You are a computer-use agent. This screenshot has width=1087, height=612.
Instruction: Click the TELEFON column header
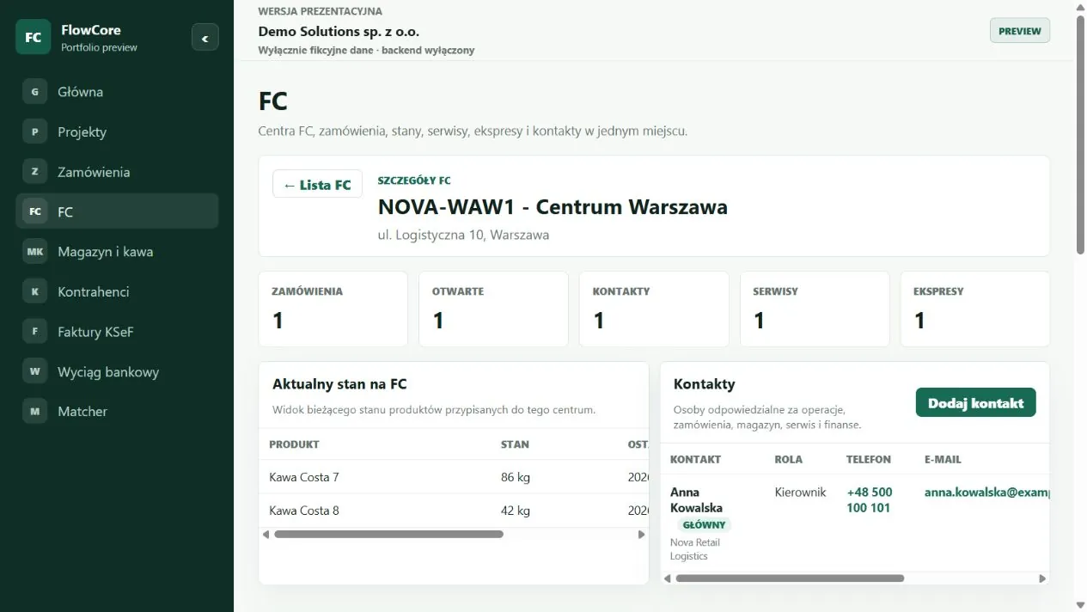[869, 460]
